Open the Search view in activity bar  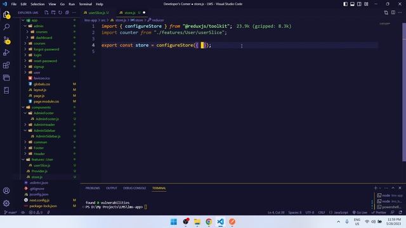6,27
